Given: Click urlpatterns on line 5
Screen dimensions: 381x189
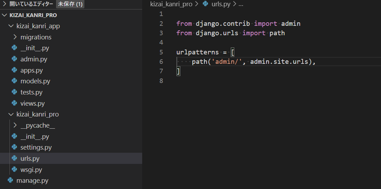Looking at the screenshot, I should coord(198,52).
